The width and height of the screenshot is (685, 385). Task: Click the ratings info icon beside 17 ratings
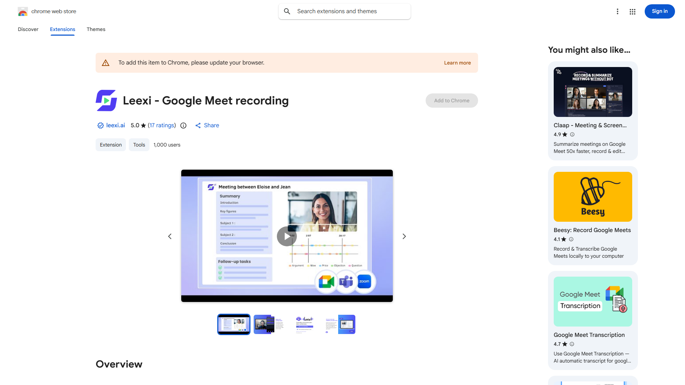[x=183, y=125]
